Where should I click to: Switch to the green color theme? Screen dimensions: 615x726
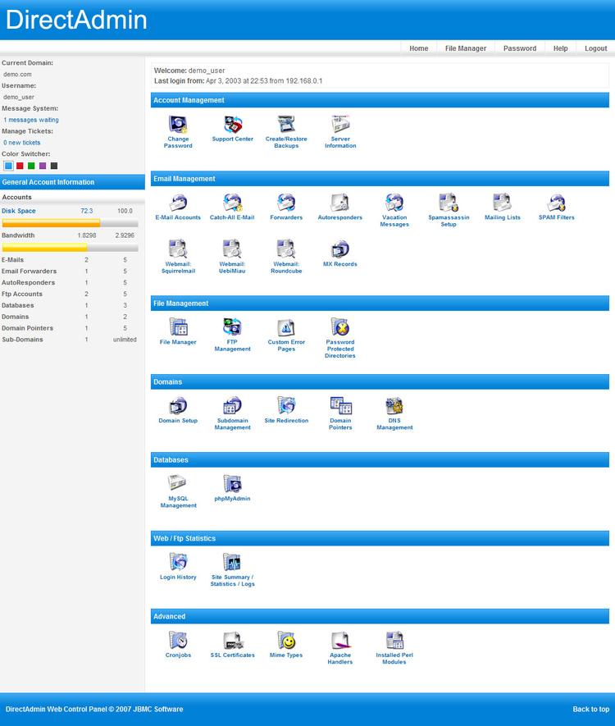31,166
